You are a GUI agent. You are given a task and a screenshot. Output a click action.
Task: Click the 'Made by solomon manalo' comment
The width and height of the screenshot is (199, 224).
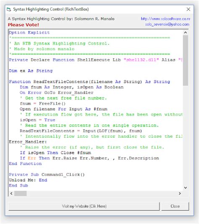tap(42, 49)
